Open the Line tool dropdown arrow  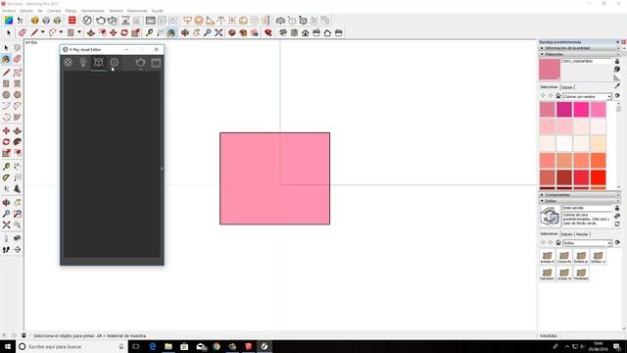[x=42, y=32]
